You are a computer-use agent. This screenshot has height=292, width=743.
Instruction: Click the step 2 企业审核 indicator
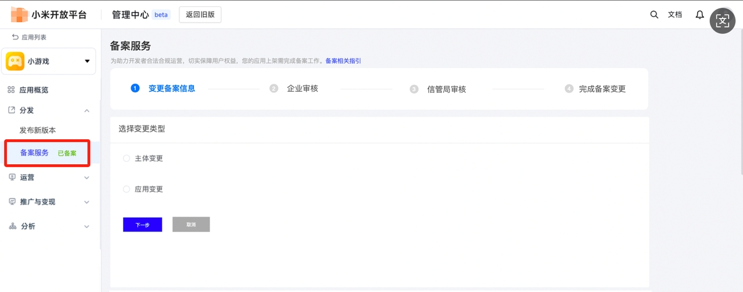(274, 89)
